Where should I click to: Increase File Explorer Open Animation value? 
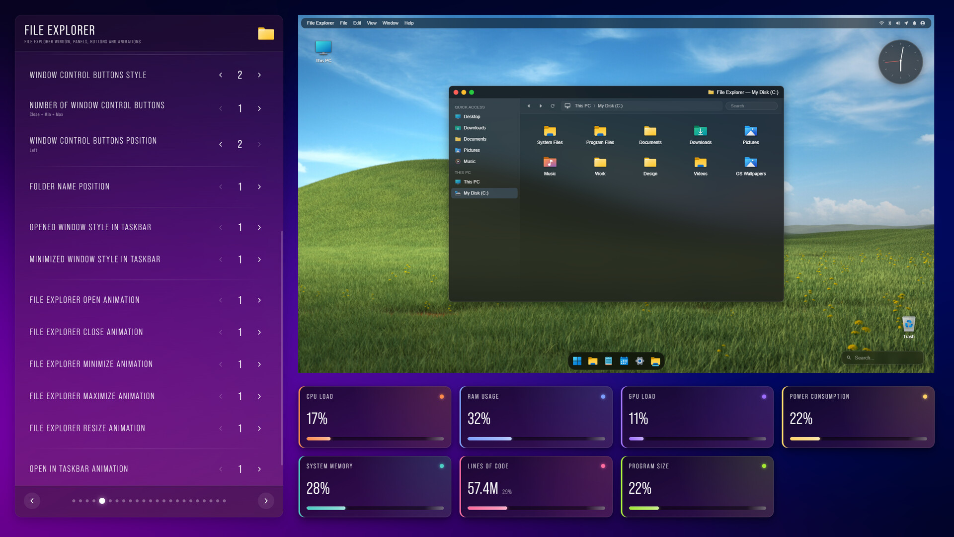[x=259, y=300]
